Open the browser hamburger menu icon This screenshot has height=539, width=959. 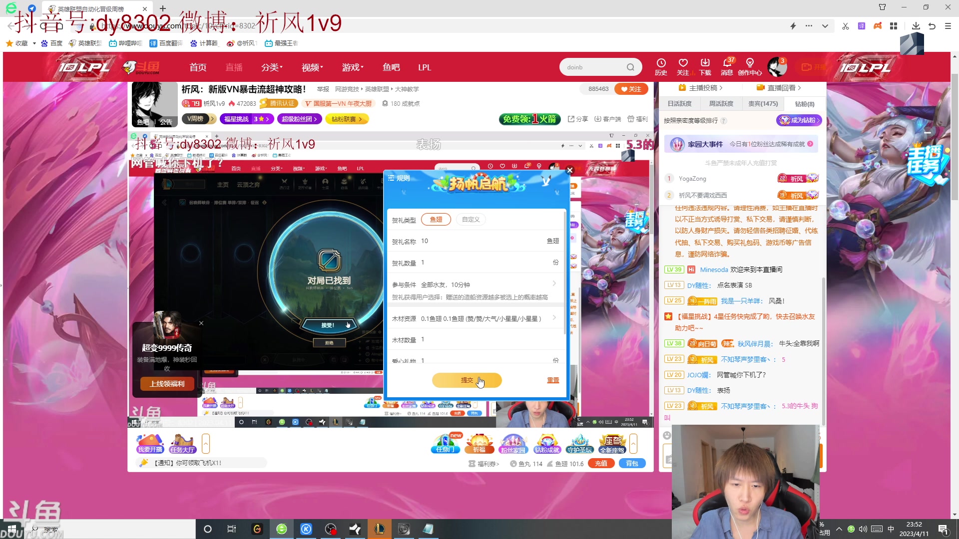coord(948,26)
